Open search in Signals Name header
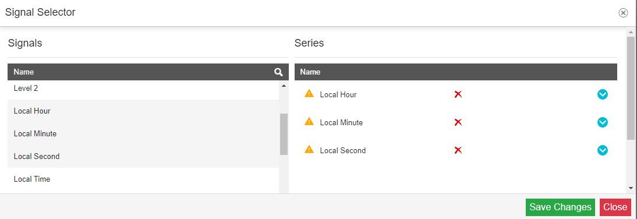Screen dimensions: 637x219 pyautogui.click(x=278, y=72)
